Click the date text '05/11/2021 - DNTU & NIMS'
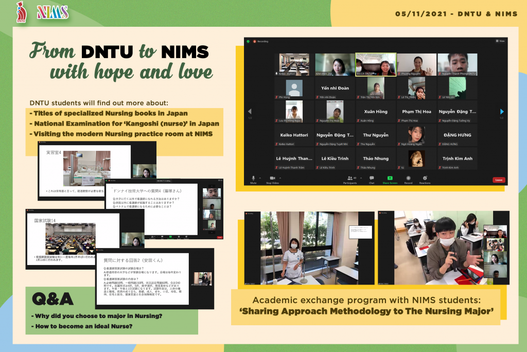Screen dimensions: 527x352 click(456, 14)
